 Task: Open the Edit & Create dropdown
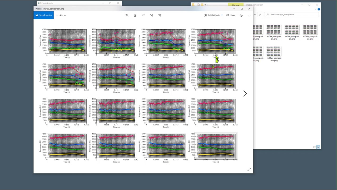point(214,15)
